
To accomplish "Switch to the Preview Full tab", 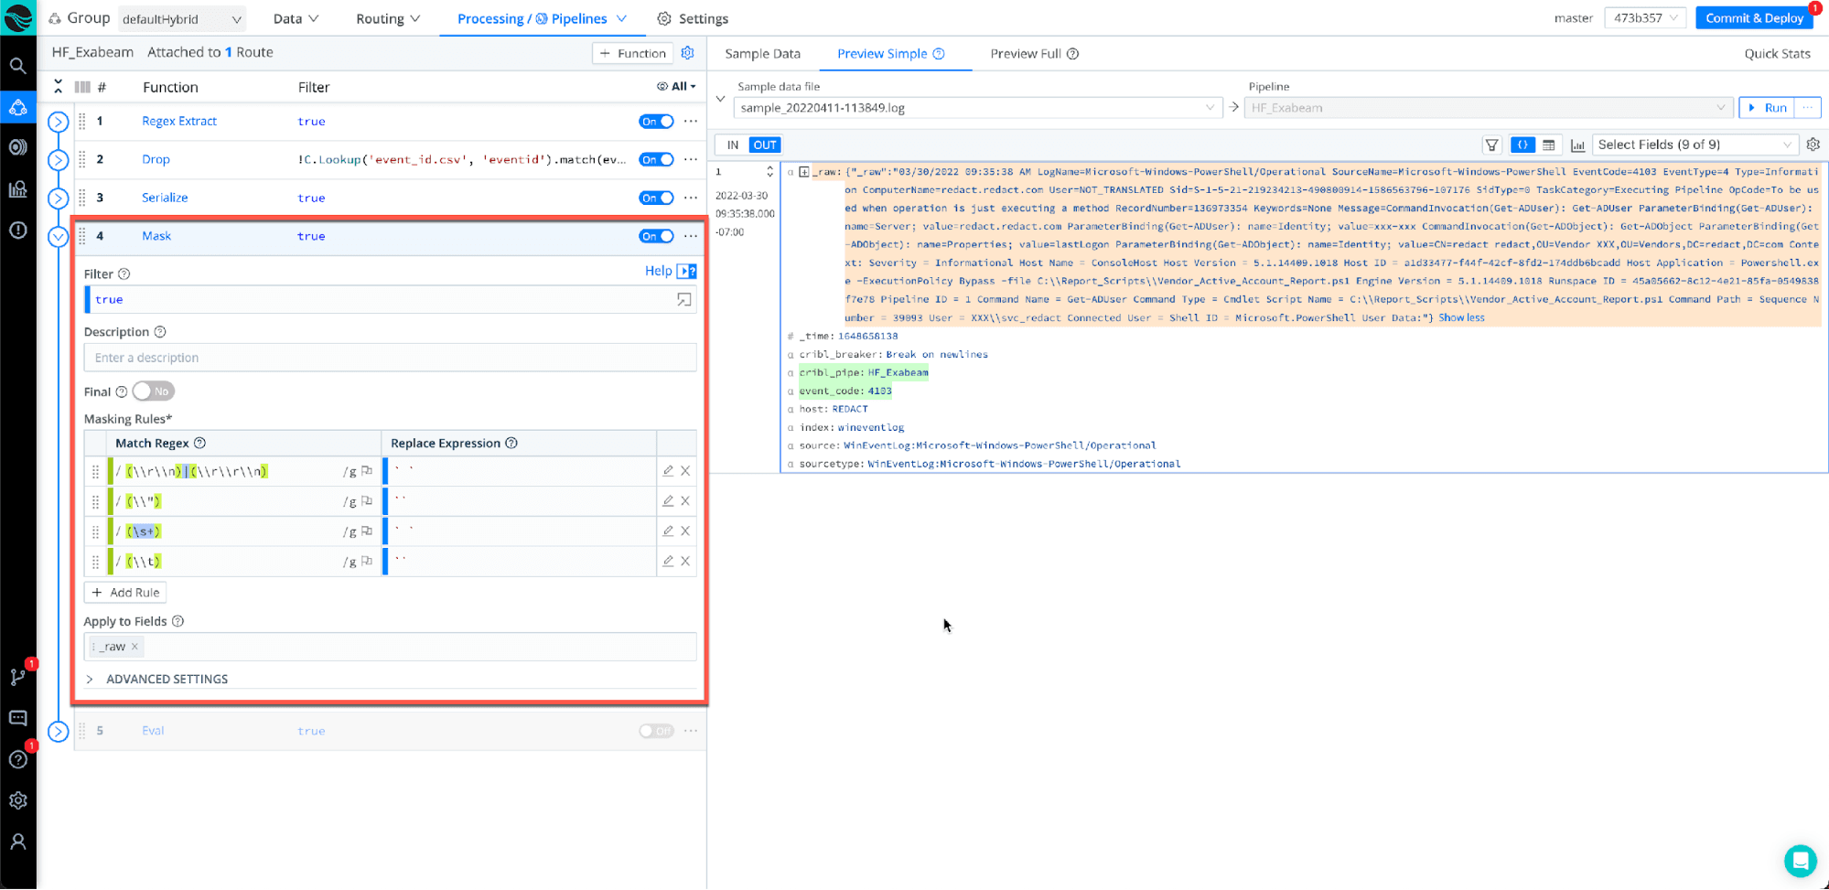I will 1033,54.
